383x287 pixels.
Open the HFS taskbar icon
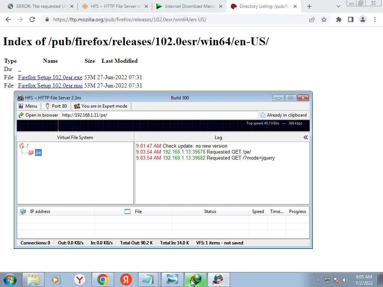click(218, 280)
